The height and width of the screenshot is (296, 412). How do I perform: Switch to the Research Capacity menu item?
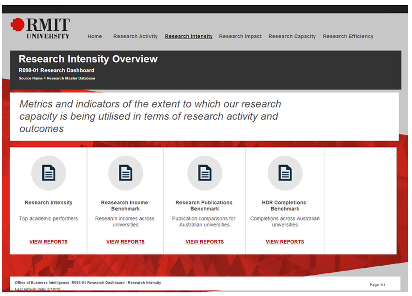click(x=292, y=36)
